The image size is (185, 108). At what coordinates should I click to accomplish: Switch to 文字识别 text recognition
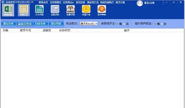tap(39, 10)
